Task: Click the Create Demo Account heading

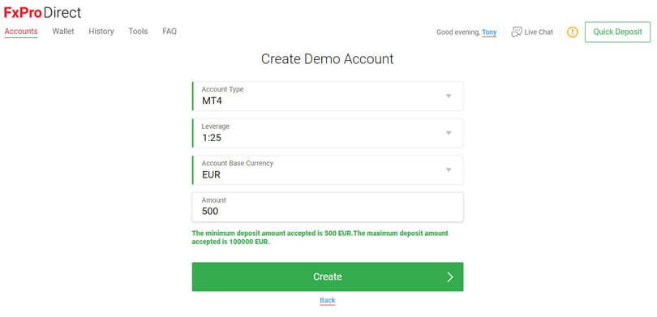Action: click(x=327, y=59)
